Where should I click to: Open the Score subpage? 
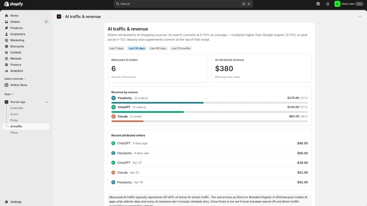pos(14,114)
